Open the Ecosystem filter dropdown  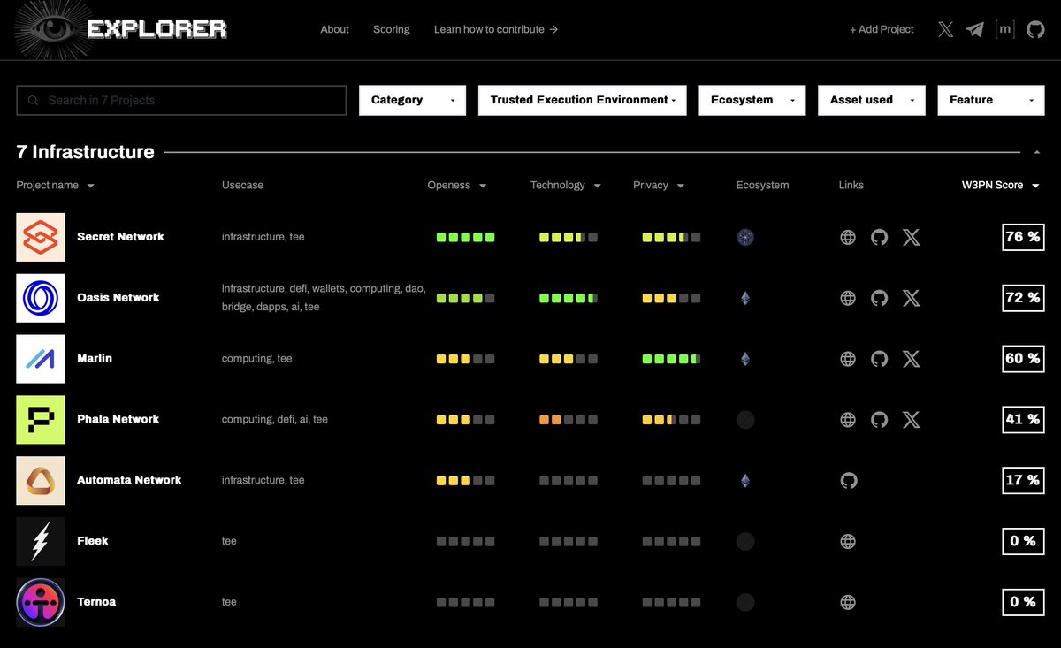[x=752, y=100]
